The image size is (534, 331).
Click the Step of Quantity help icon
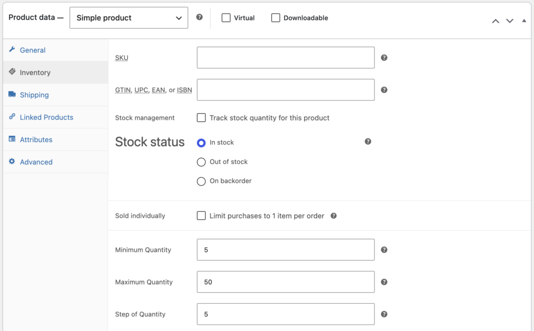coord(384,314)
